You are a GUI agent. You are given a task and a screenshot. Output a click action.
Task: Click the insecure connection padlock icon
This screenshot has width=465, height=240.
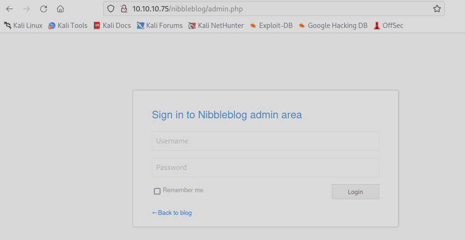click(124, 9)
